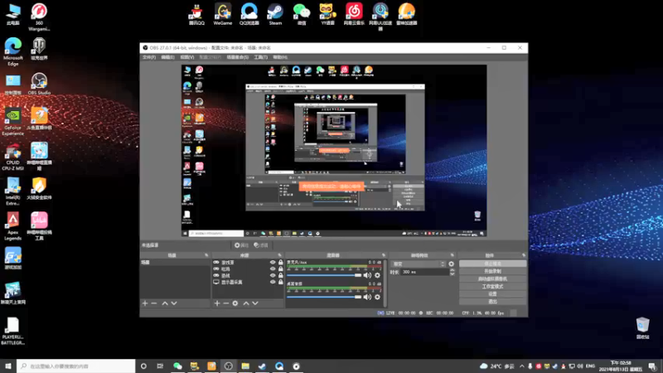The image size is (663, 373).
Task: Toggle visibility eye of 显示器采集 source
Action: click(273, 282)
